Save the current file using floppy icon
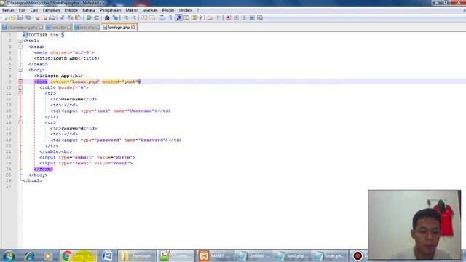 pyautogui.click(x=20, y=17)
